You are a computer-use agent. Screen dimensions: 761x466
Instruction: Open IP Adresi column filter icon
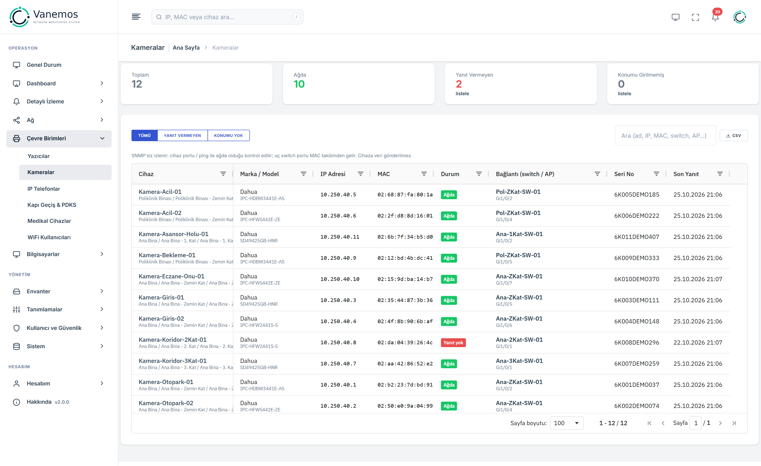click(x=360, y=174)
